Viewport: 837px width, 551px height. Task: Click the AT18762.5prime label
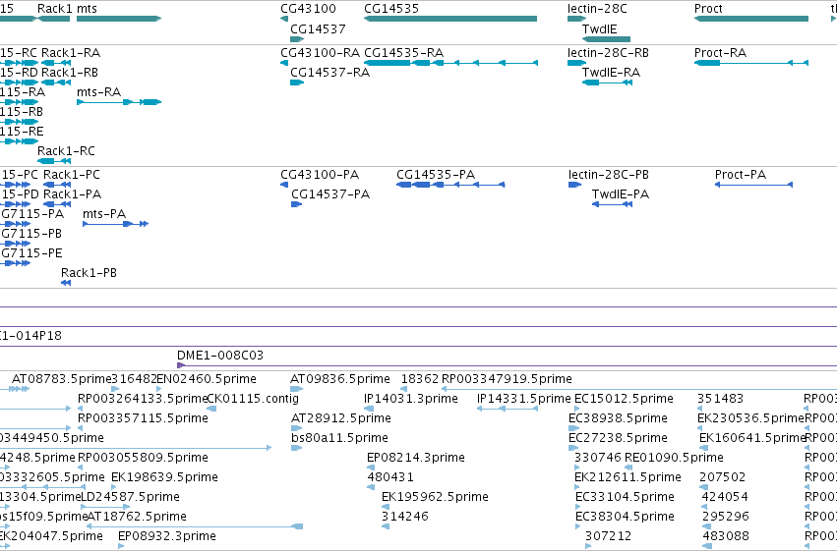point(137,517)
